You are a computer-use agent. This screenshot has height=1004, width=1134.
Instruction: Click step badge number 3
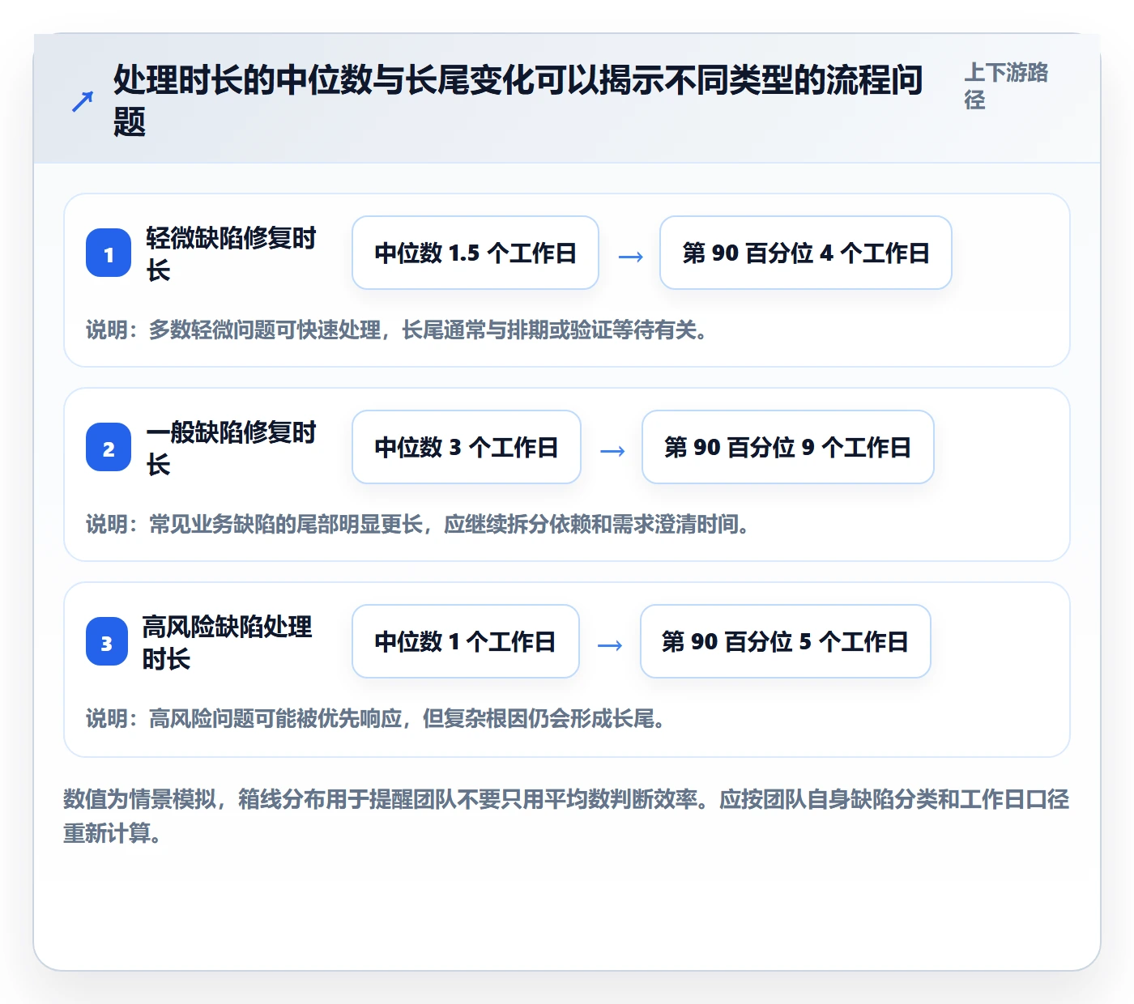tap(107, 642)
